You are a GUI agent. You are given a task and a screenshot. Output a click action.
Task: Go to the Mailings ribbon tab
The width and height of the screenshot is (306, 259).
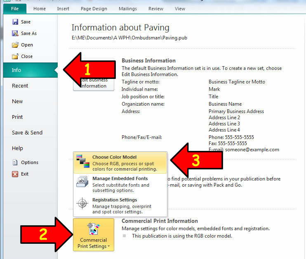click(127, 9)
